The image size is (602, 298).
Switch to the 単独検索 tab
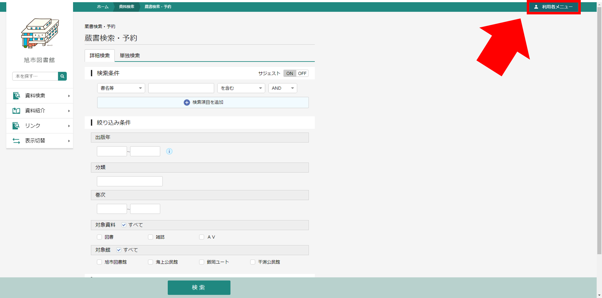130,56
